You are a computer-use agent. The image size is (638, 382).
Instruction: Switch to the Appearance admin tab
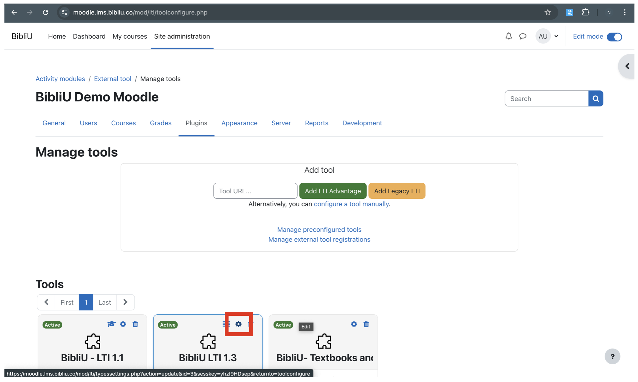pos(239,123)
